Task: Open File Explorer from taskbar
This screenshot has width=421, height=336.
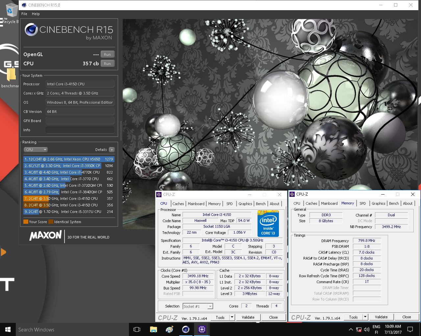Action: (x=153, y=329)
